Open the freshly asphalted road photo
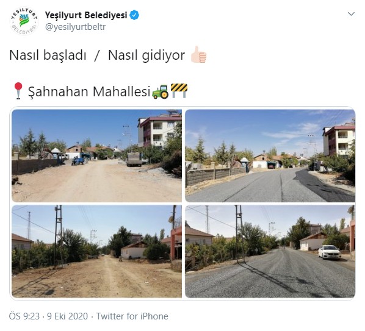The height and width of the screenshot is (331, 365). pos(270,155)
